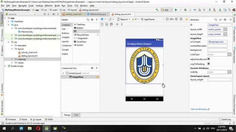Open the Tools menu
236x132 pixels.
pos(70,6)
